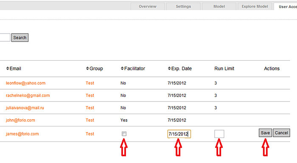Open Test group for leonflow@yahoo.com
Viewport: 297px width, 163px height.
coord(90,83)
